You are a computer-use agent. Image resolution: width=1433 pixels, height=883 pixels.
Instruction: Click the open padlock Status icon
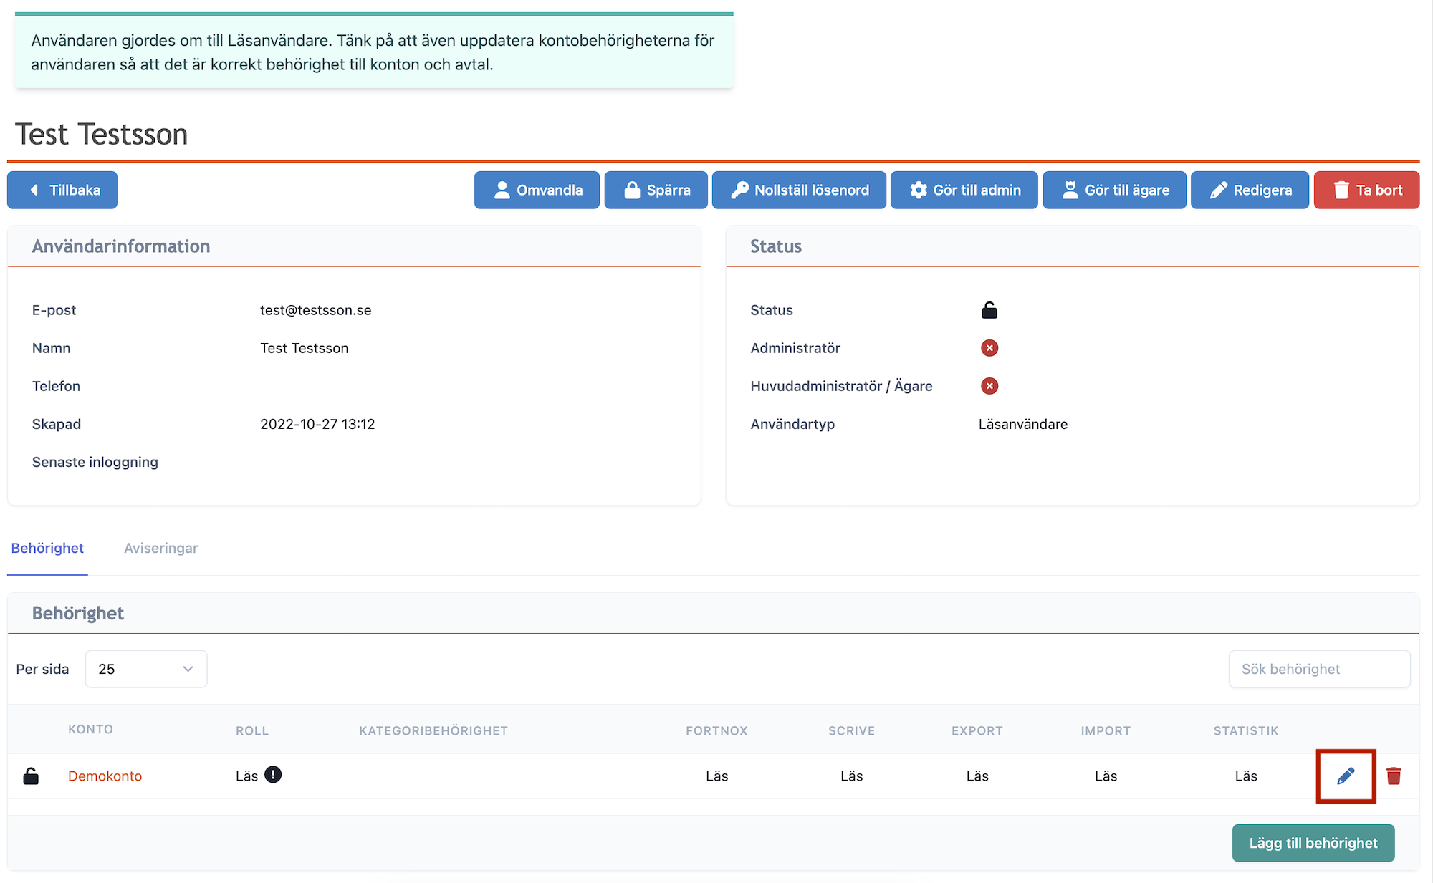coord(989,310)
